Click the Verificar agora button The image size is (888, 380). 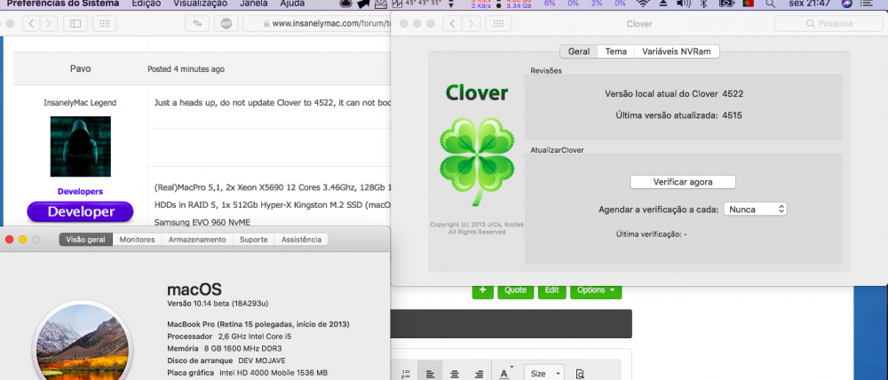click(x=683, y=182)
